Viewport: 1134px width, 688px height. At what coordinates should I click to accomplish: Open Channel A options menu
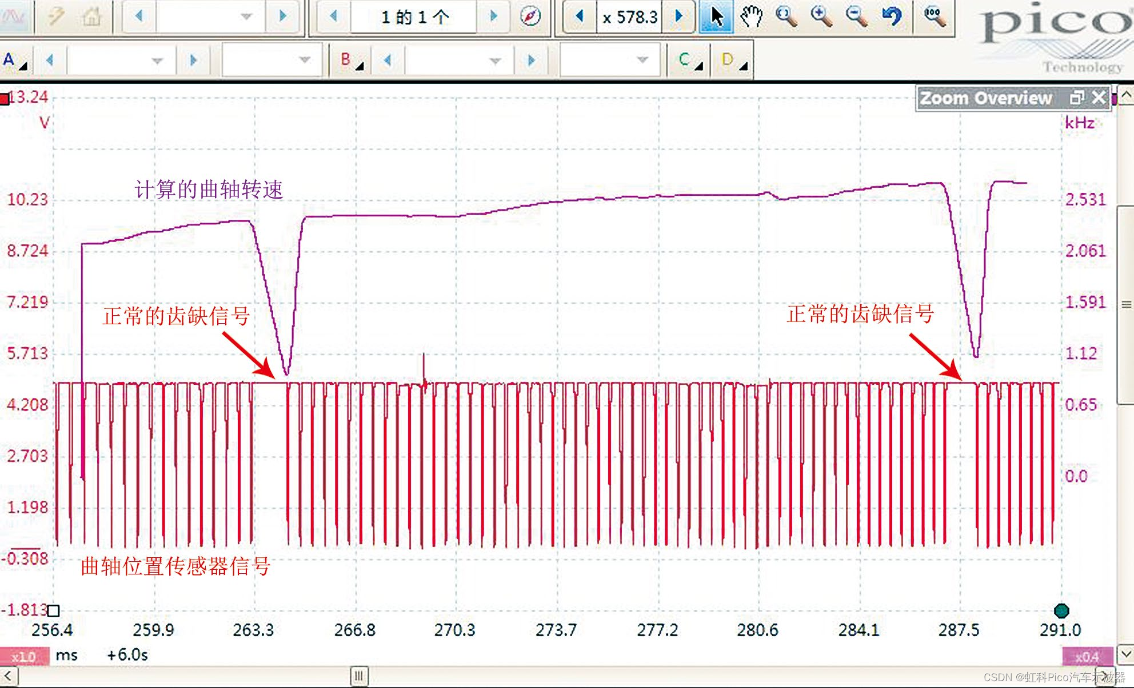(x=14, y=61)
